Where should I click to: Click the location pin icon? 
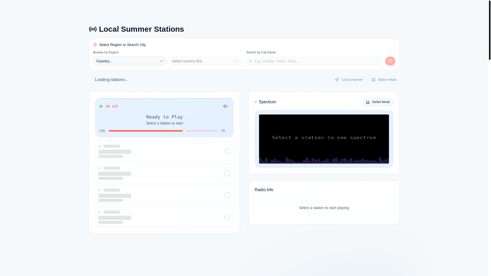click(x=95, y=45)
